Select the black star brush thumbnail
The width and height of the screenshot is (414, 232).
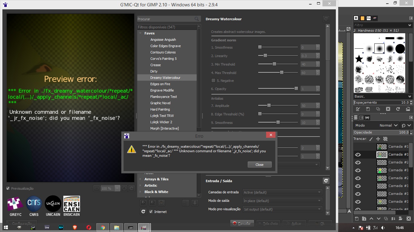(x=359, y=59)
